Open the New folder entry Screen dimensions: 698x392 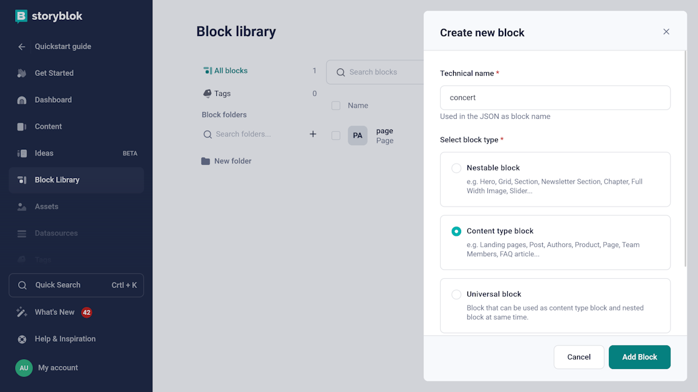pyautogui.click(x=232, y=161)
